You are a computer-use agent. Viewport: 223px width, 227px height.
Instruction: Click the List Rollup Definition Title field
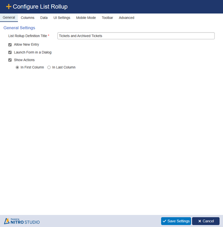coord(136,36)
